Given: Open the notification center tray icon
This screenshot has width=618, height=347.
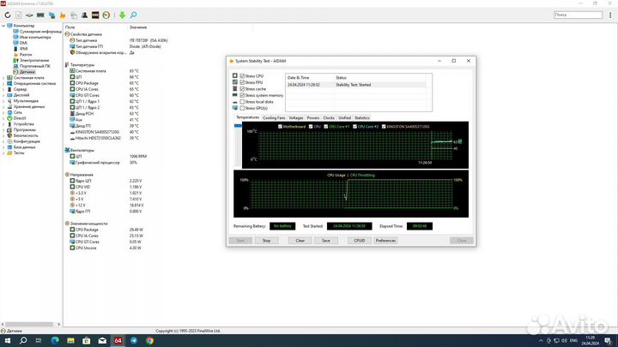Looking at the screenshot, I should tap(608, 341).
